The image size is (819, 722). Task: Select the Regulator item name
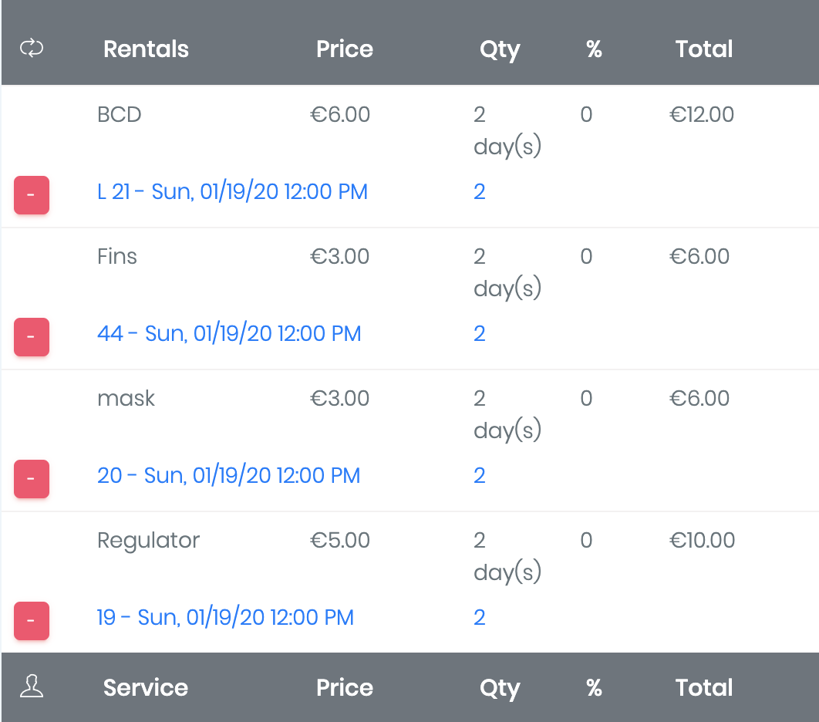148,540
